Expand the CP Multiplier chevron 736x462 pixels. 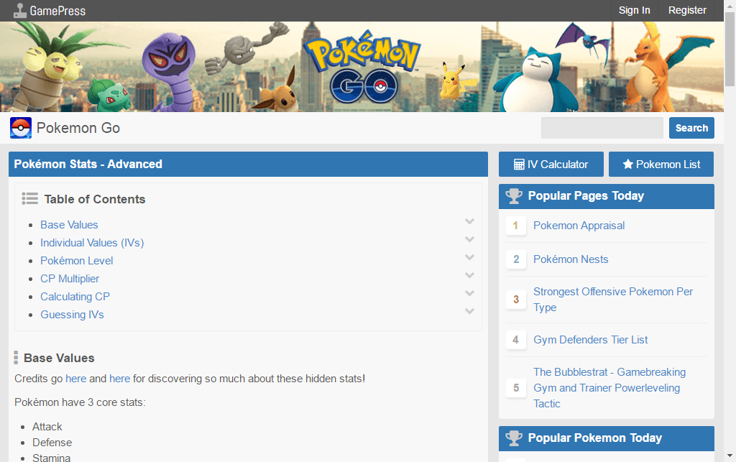point(469,275)
